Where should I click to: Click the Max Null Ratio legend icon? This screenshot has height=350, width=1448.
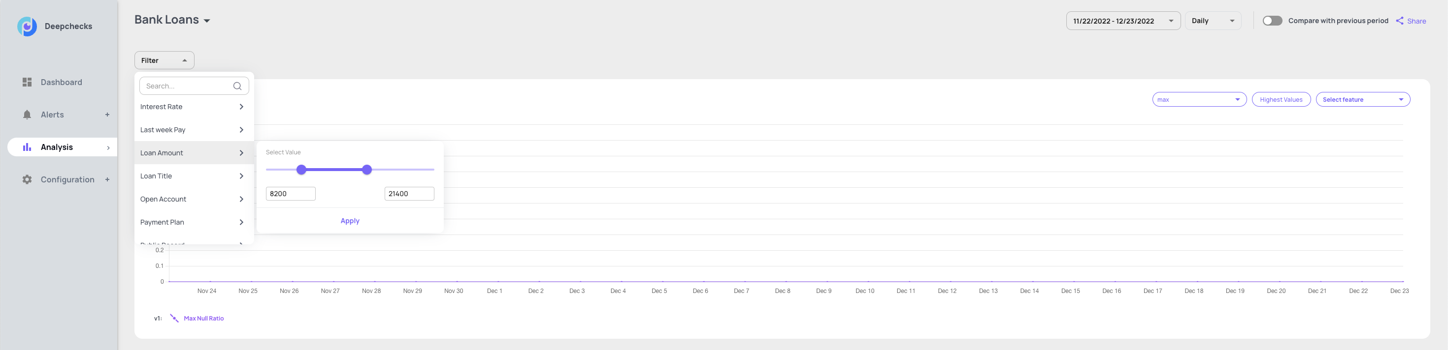[174, 318]
